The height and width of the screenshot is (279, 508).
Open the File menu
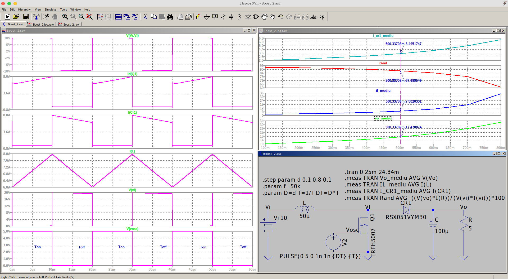point(4,9)
